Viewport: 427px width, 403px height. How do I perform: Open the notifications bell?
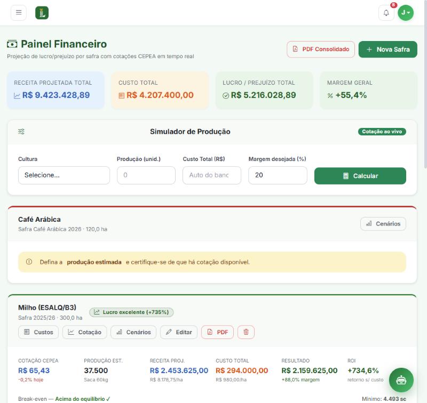386,13
